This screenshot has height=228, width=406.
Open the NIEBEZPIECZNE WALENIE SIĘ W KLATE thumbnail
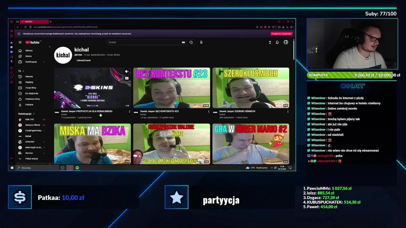pos(172,144)
